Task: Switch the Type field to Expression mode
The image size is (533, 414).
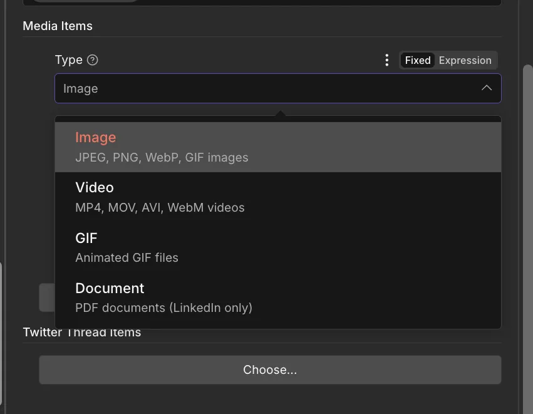Action: point(465,60)
